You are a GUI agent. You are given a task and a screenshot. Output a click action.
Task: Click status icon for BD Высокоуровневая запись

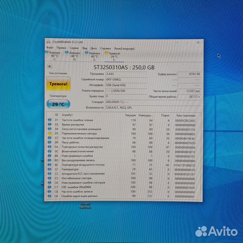(49, 160)
